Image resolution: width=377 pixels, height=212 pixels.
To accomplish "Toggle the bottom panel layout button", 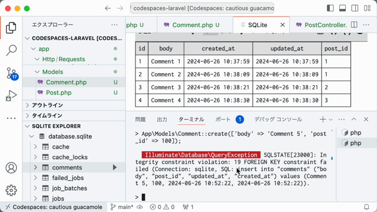I will pyautogui.click(x=342, y=8).
